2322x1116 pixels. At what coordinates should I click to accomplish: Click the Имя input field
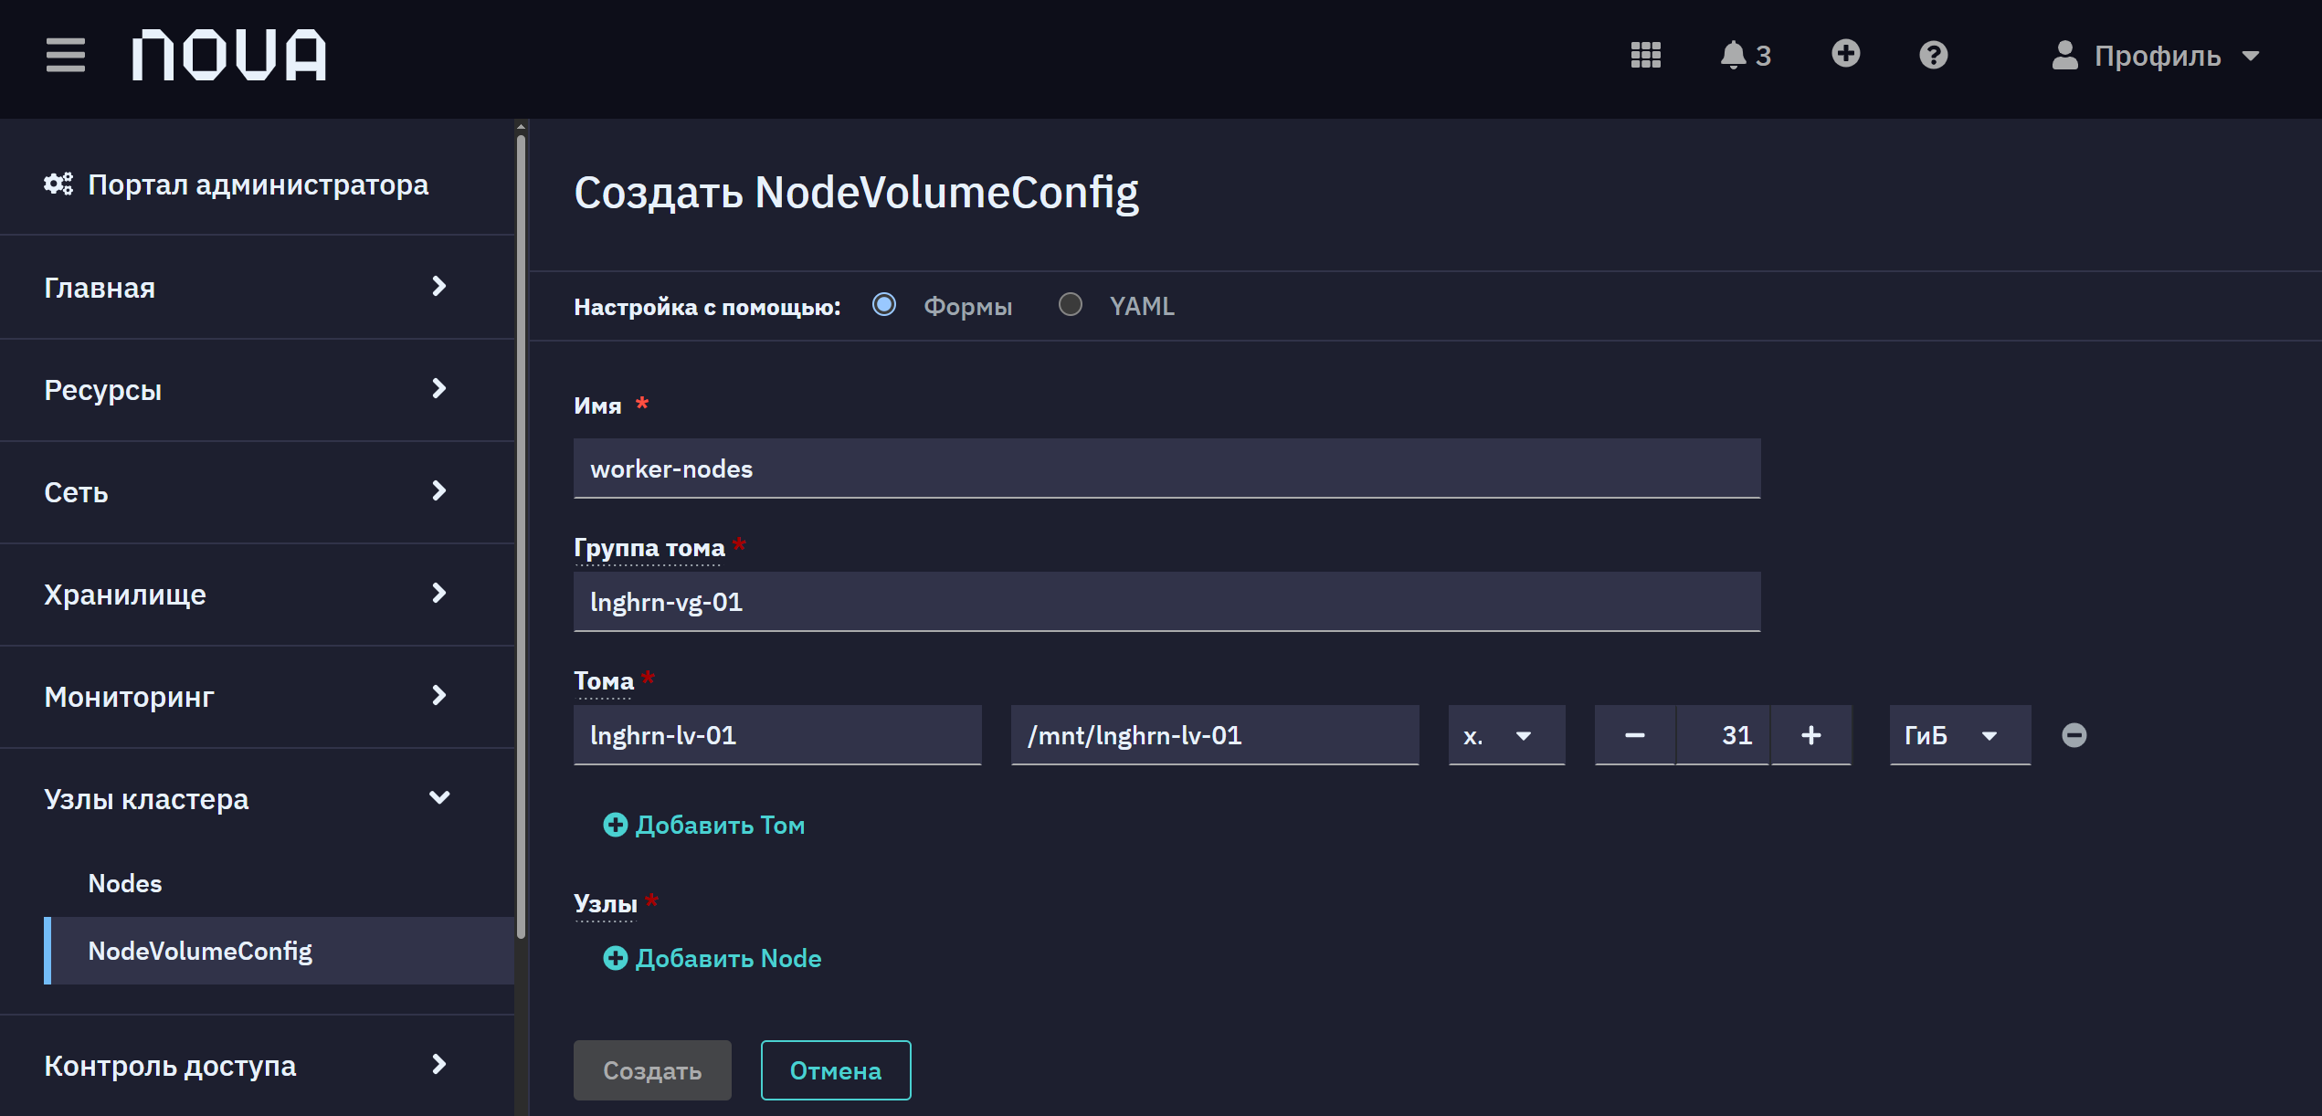tap(1166, 469)
